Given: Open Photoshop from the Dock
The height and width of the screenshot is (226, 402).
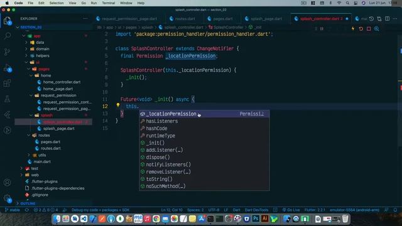Looking at the screenshot, I should 256,219.
